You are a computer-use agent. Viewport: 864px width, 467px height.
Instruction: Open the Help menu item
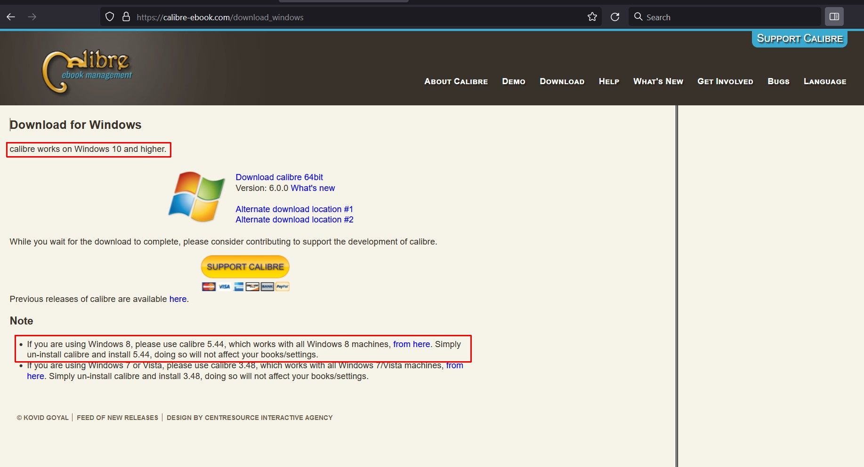[609, 81]
